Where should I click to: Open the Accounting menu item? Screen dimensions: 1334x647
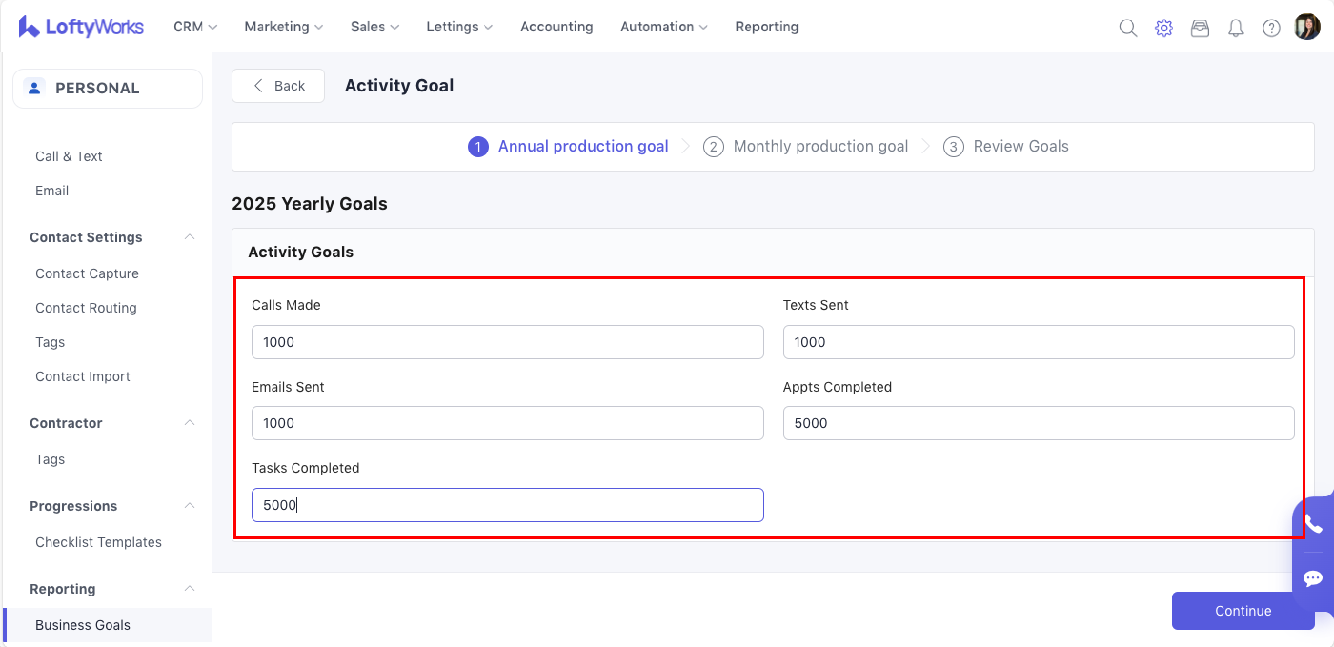click(556, 26)
